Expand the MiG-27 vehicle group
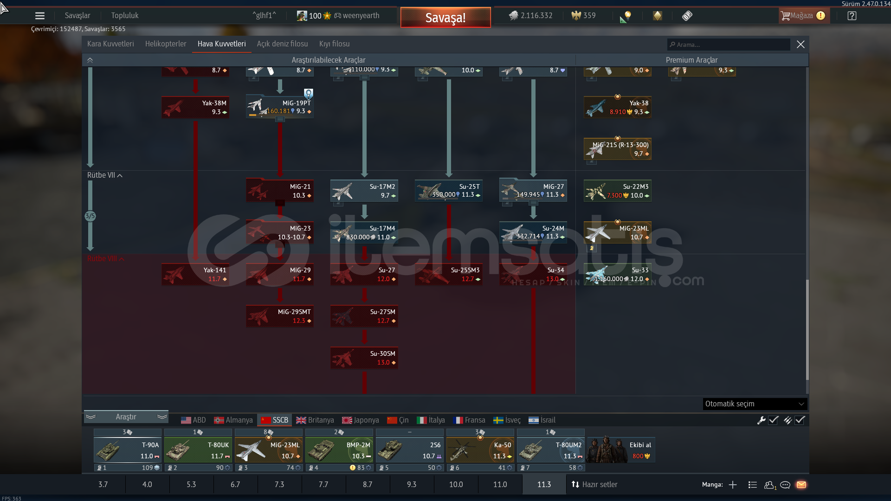Screen dimensions: 891x501 click(533, 203)
